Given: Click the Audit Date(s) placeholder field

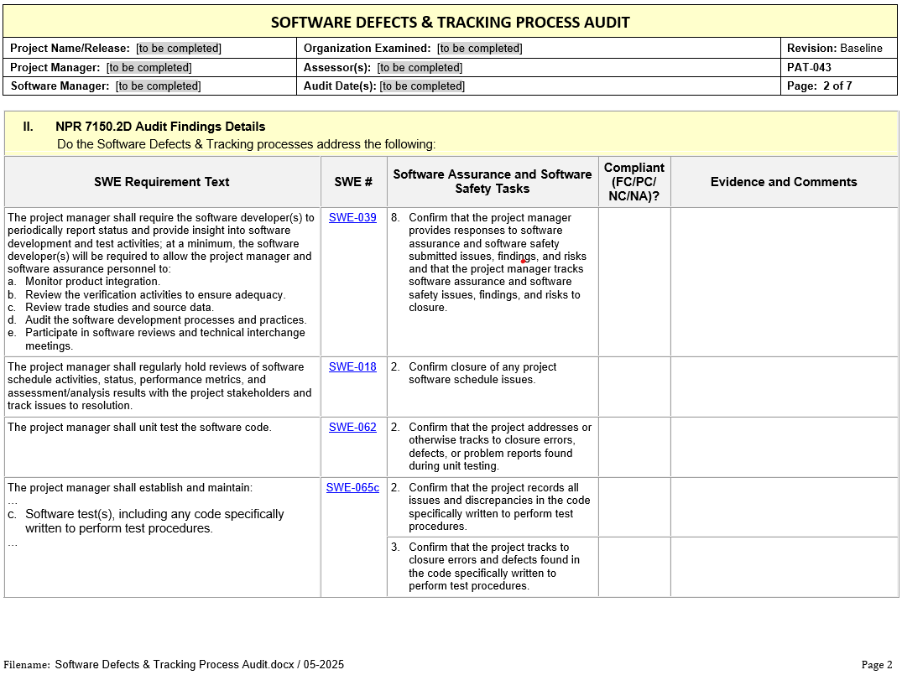Looking at the screenshot, I should tap(422, 86).
